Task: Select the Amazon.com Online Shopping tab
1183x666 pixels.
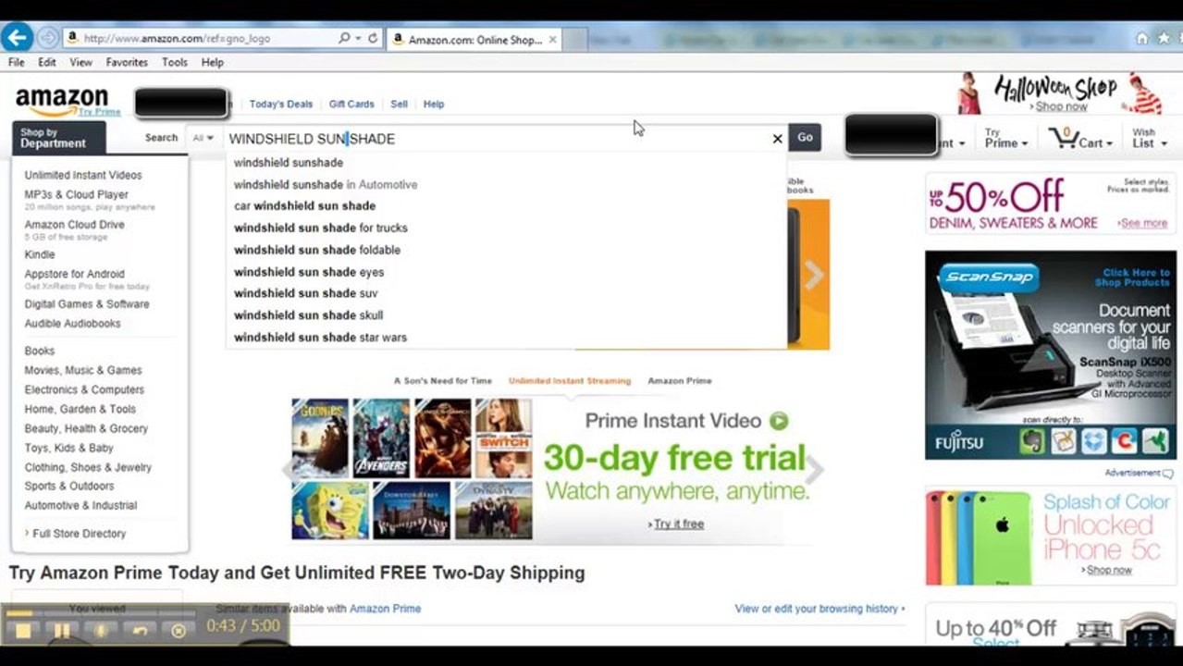Action: [474, 40]
